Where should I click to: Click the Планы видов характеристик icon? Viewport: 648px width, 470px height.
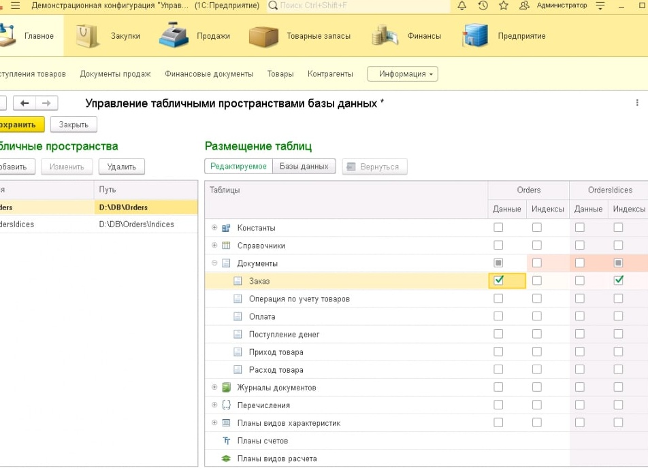tap(226, 423)
